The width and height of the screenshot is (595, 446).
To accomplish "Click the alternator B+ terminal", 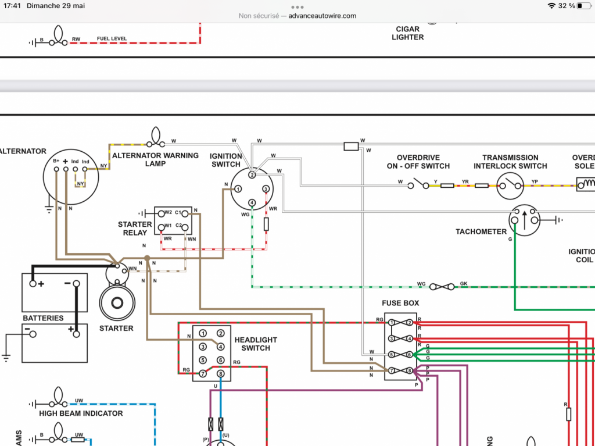I will 56,169.
